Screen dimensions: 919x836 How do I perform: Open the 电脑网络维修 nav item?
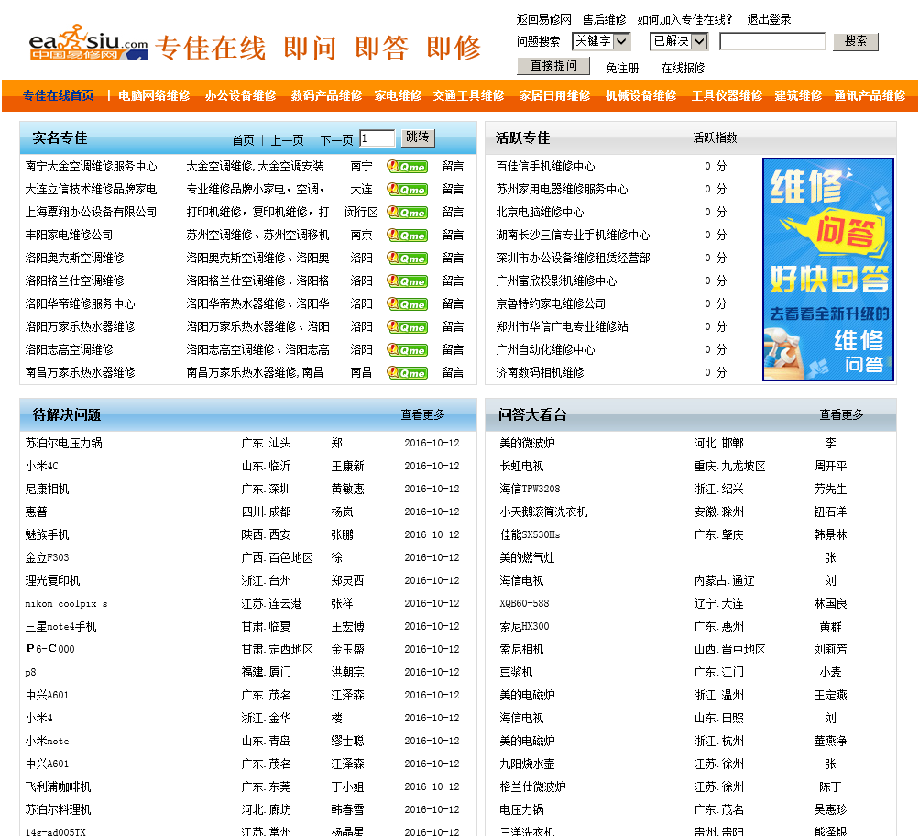click(154, 95)
